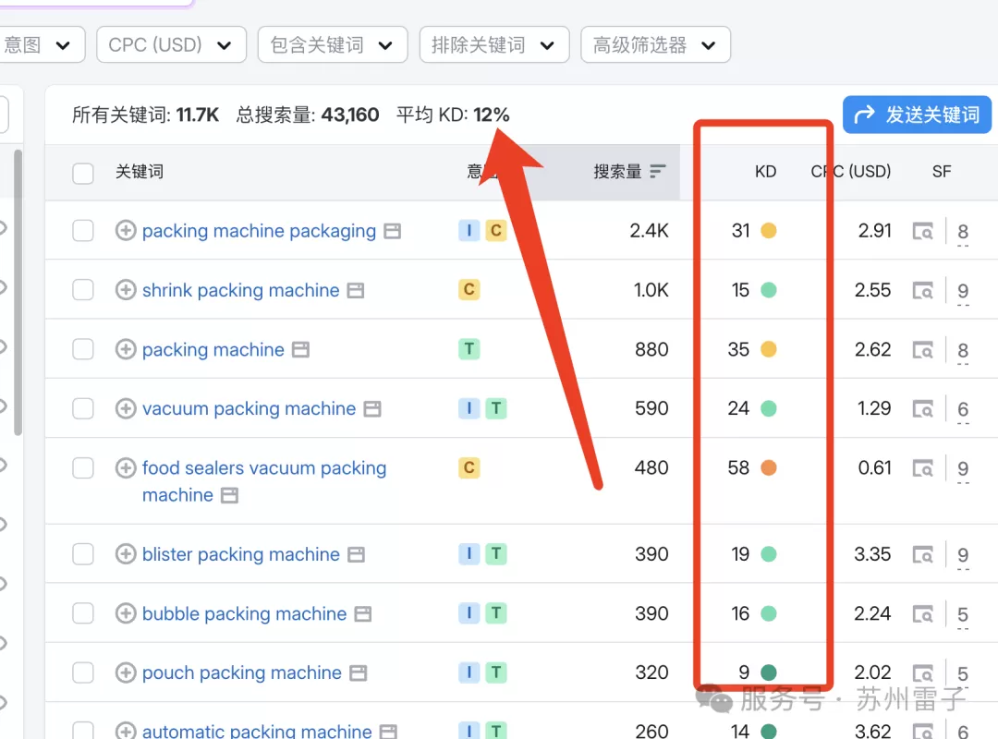
Task: Check the box for 'blister packing machine'
Action: [x=83, y=553]
